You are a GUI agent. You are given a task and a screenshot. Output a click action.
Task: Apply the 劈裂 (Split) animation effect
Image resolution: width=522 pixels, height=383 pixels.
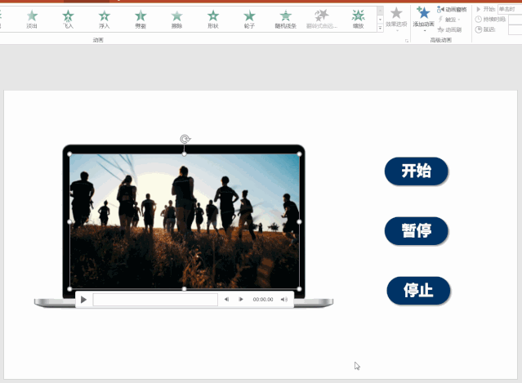point(141,20)
